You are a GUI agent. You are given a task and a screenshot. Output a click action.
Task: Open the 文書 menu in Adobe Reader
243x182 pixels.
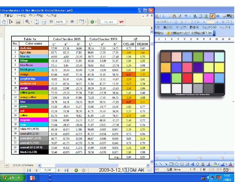click(8, 16)
